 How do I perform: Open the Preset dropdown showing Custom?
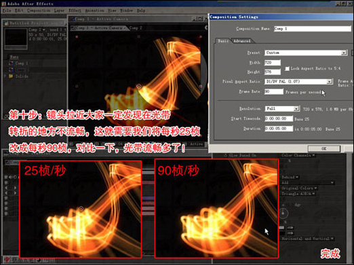click(306, 53)
